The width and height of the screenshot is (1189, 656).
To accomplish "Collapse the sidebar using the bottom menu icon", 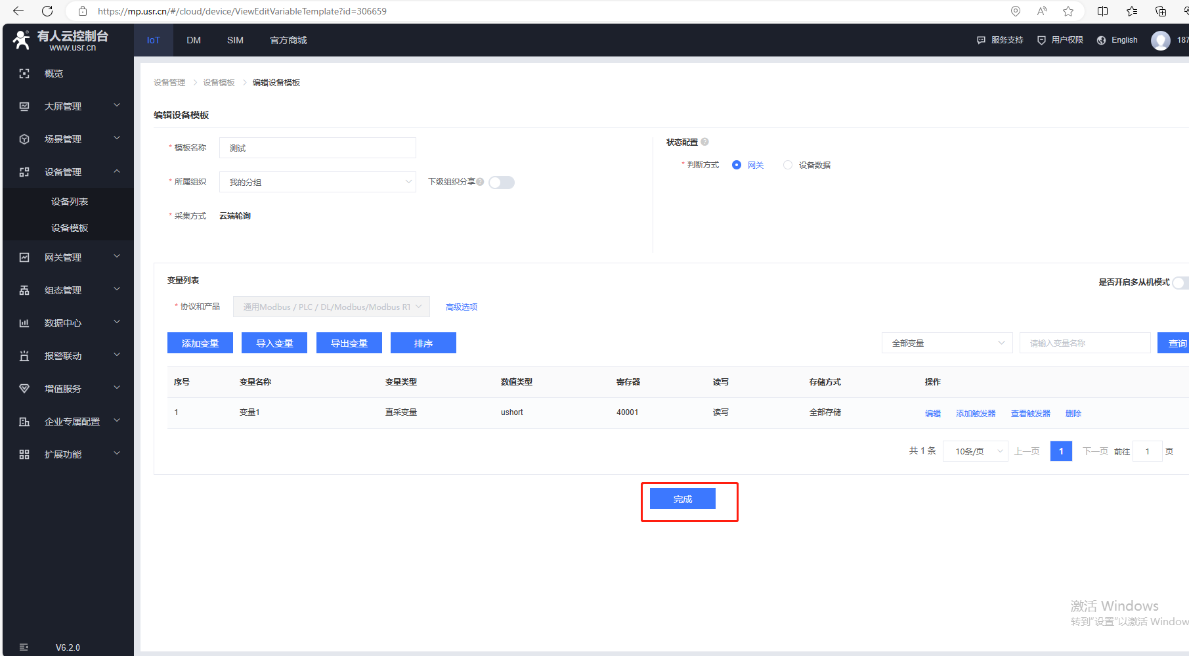I will pyautogui.click(x=24, y=647).
